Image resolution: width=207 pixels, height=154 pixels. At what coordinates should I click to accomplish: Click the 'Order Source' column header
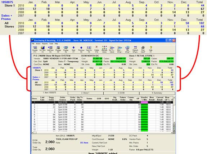pyautogui.click(x=63, y=99)
